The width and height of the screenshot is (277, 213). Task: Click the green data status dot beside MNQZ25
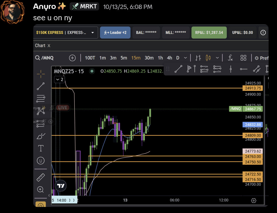coord(91,71)
